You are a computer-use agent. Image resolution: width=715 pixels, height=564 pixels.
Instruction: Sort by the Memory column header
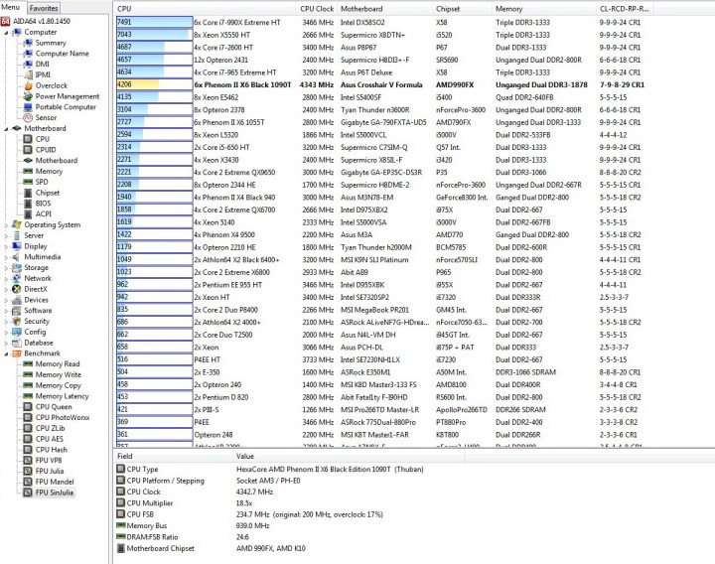[544, 9]
